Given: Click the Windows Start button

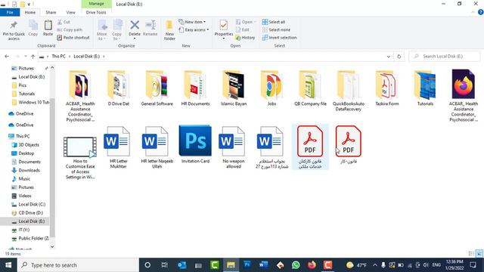Looking at the screenshot, I should (8, 265).
